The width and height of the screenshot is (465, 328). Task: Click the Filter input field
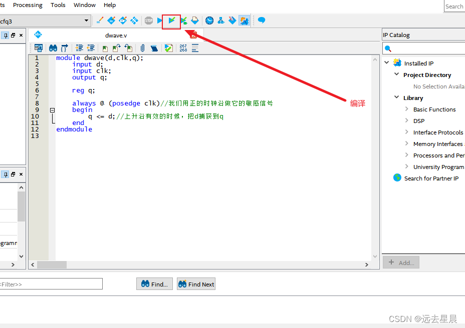[51, 284]
